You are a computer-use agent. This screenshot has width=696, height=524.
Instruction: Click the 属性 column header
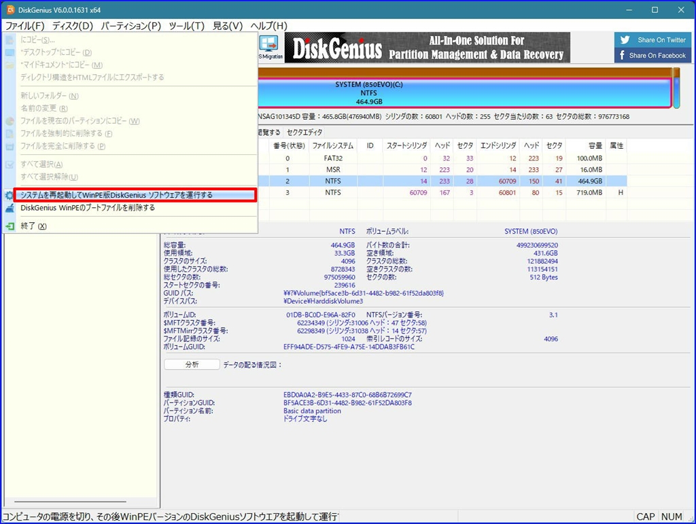(x=616, y=145)
